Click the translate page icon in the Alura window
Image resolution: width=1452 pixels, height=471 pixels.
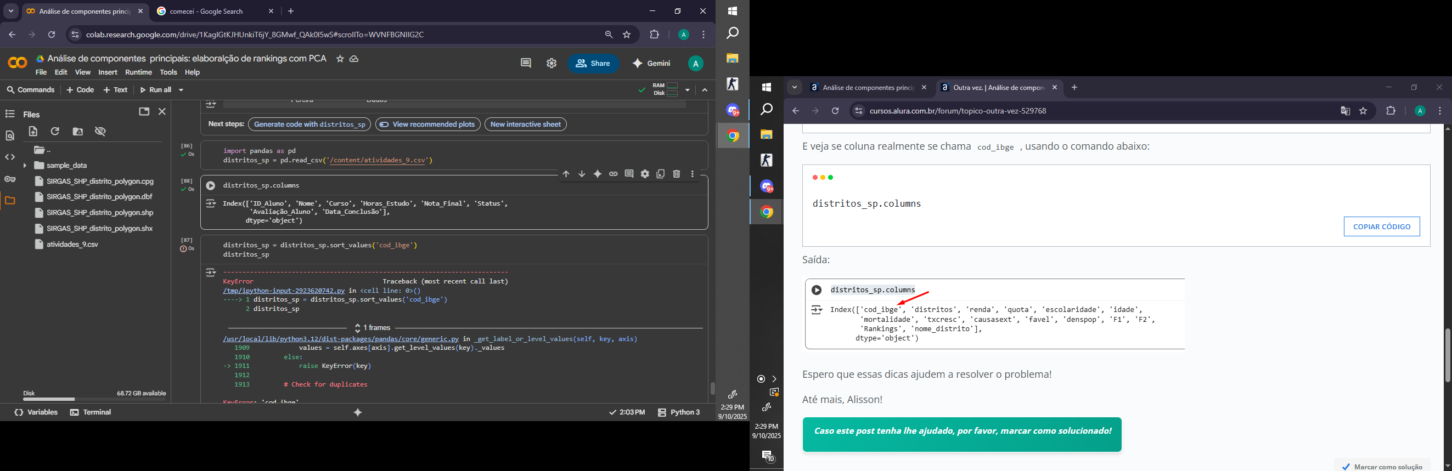click(1345, 111)
